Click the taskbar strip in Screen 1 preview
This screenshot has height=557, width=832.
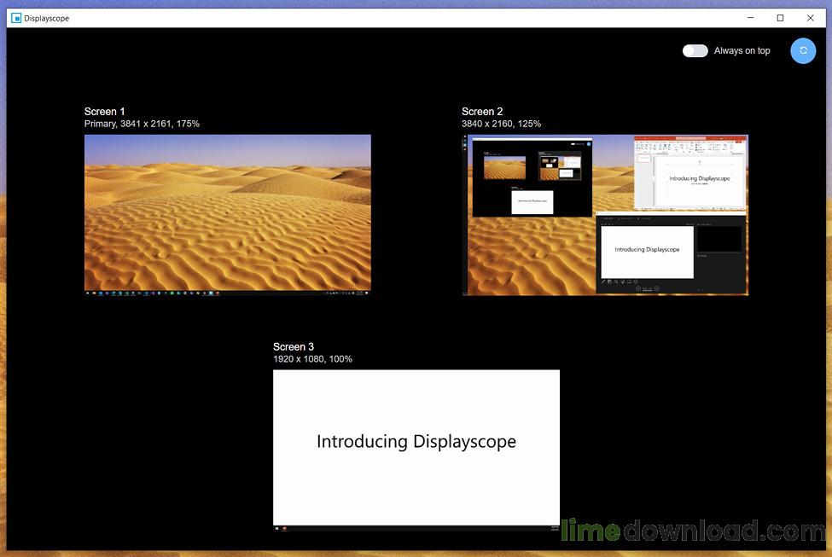[228, 293]
